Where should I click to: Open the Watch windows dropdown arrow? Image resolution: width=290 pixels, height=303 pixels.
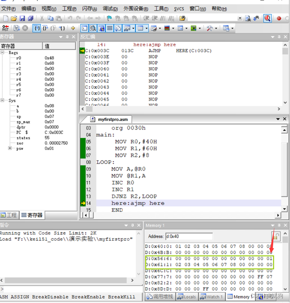tap(133, 28)
